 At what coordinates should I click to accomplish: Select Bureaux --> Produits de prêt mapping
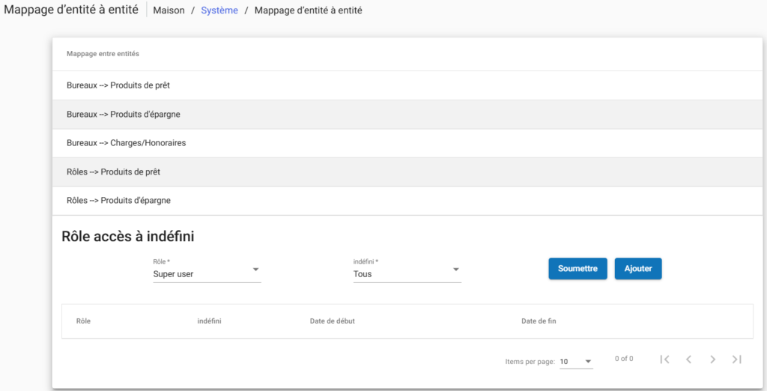(118, 85)
